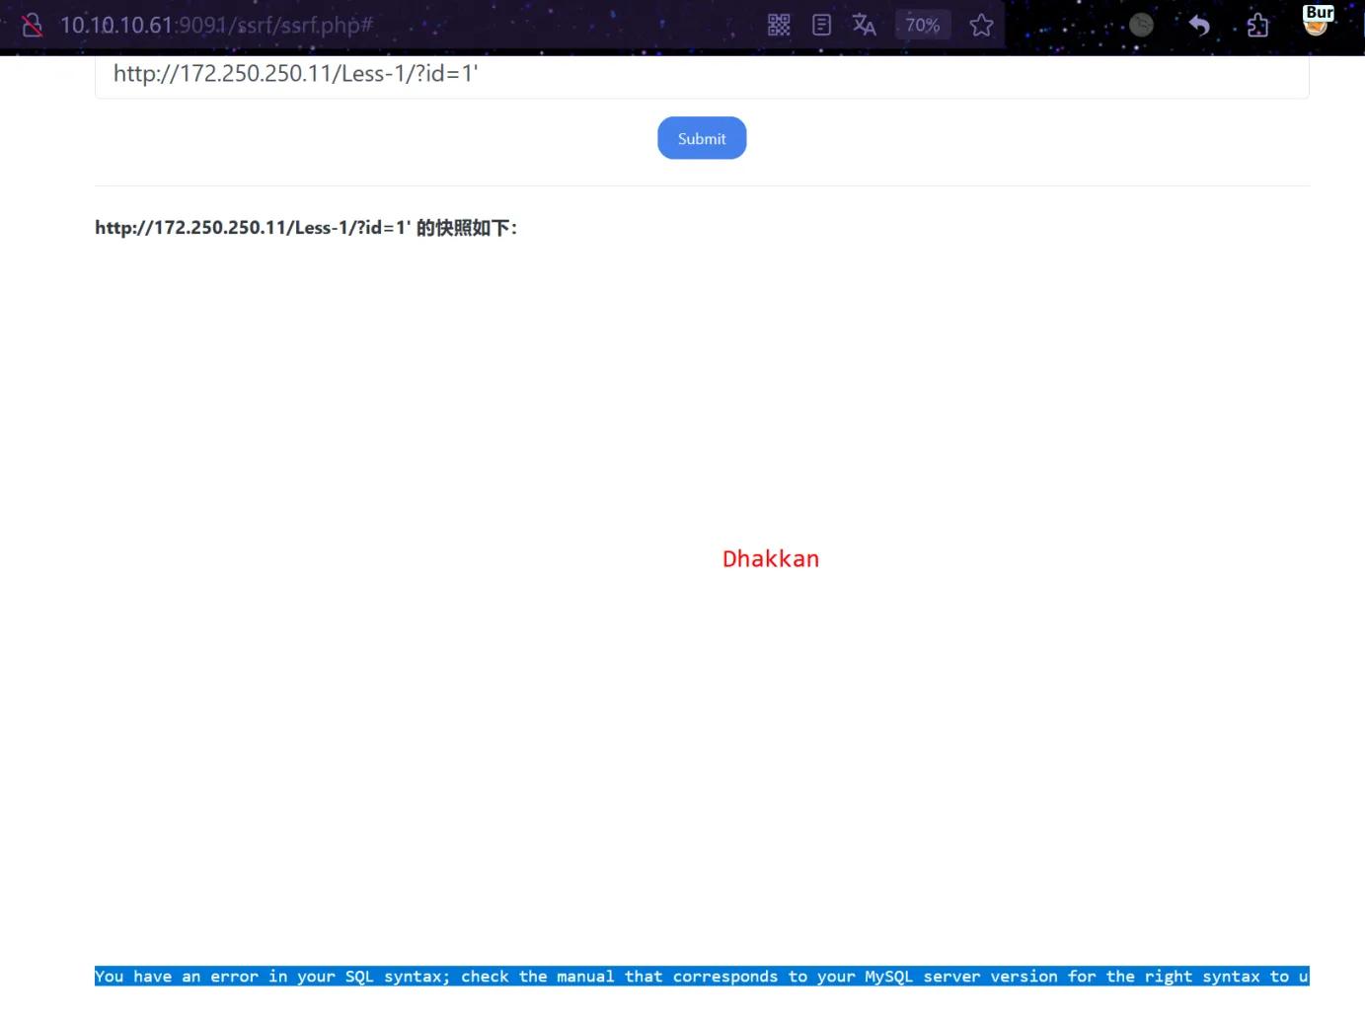Click the undo arrow toolbar icon

point(1199,25)
